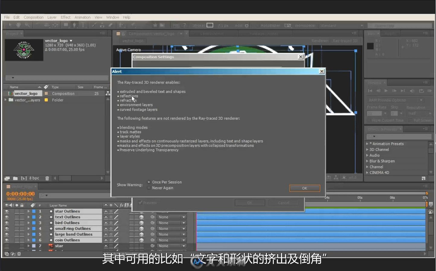Expand the Blur & Sharpen effects category
This screenshot has width=436, height=271.
(367, 161)
